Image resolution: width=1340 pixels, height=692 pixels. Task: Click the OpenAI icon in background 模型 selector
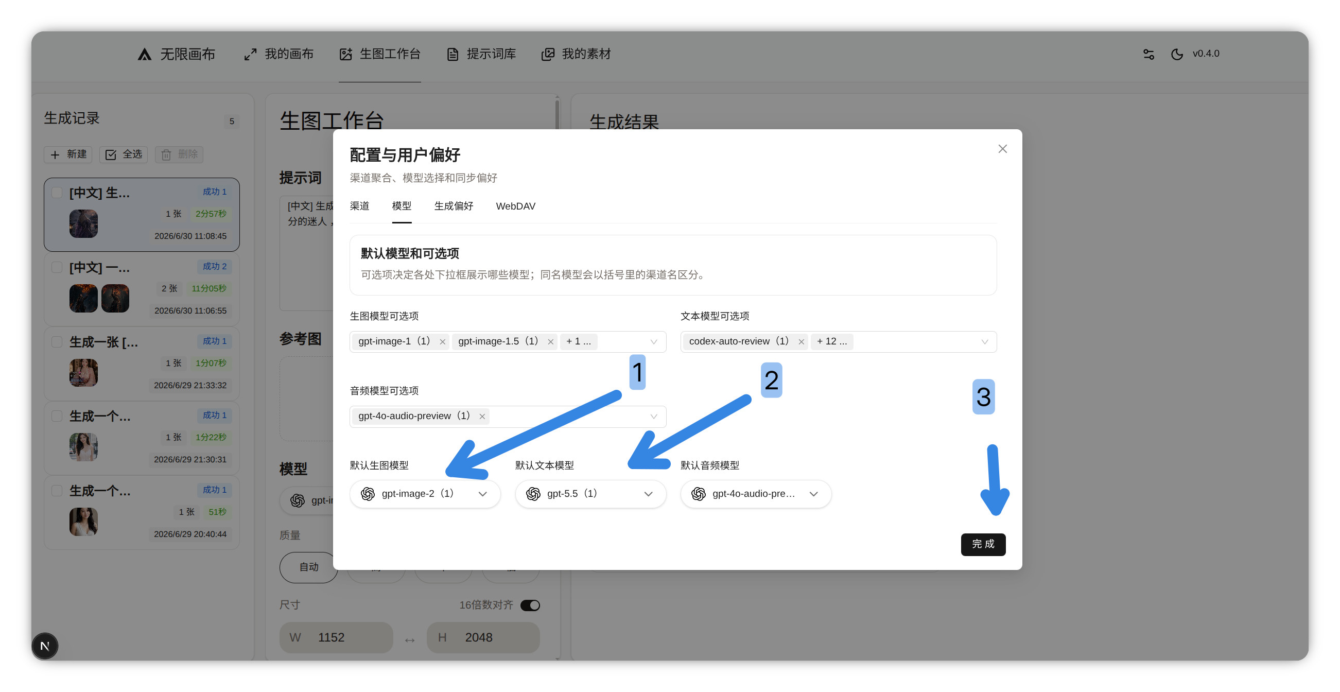point(298,500)
